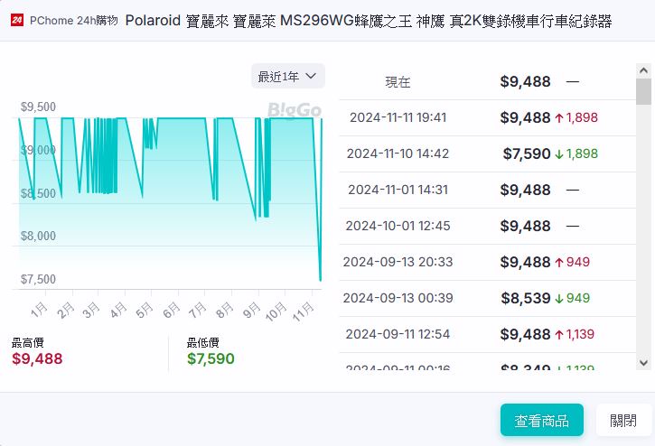Click the 查看商品 button
655x446 pixels.
click(541, 421)
